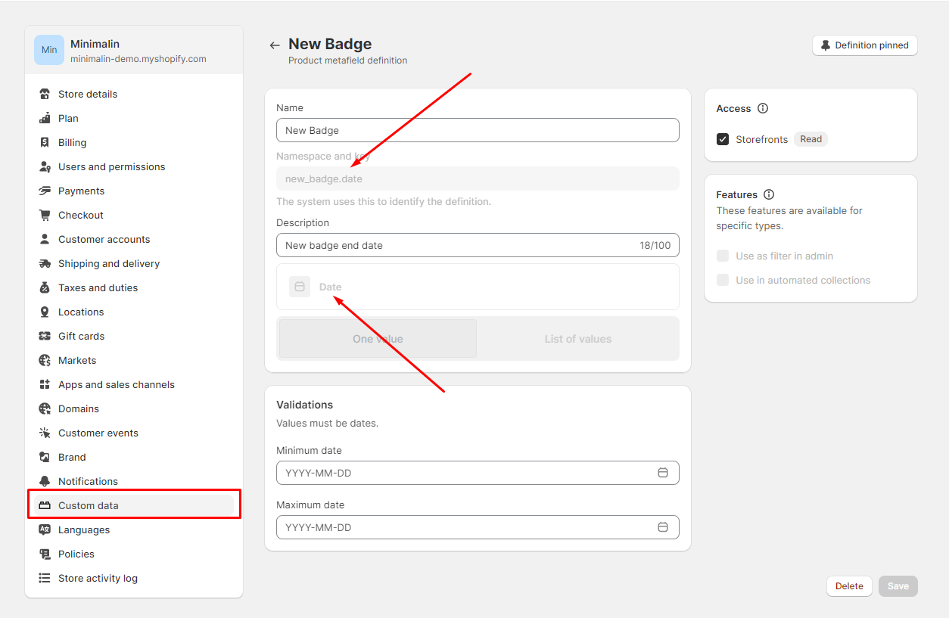The height and width of the screenshot is (618, 949).
Task: Click the Billing receipt icon
Action: point(45,142)
